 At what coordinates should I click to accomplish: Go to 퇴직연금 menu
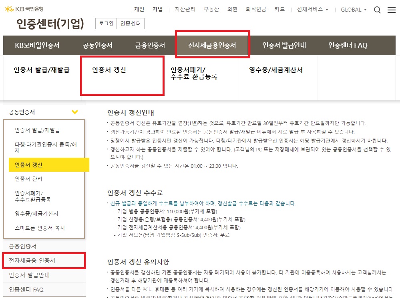(256, 9)
